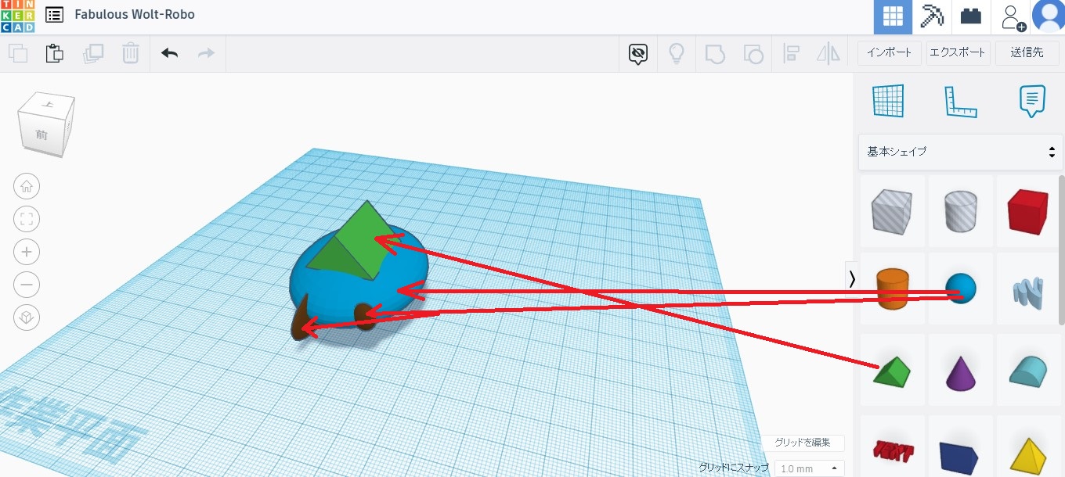Select the blue Sphere shape

(960, 288)
